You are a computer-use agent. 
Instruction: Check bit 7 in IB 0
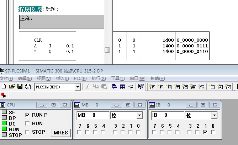click(x=154, y=132)
